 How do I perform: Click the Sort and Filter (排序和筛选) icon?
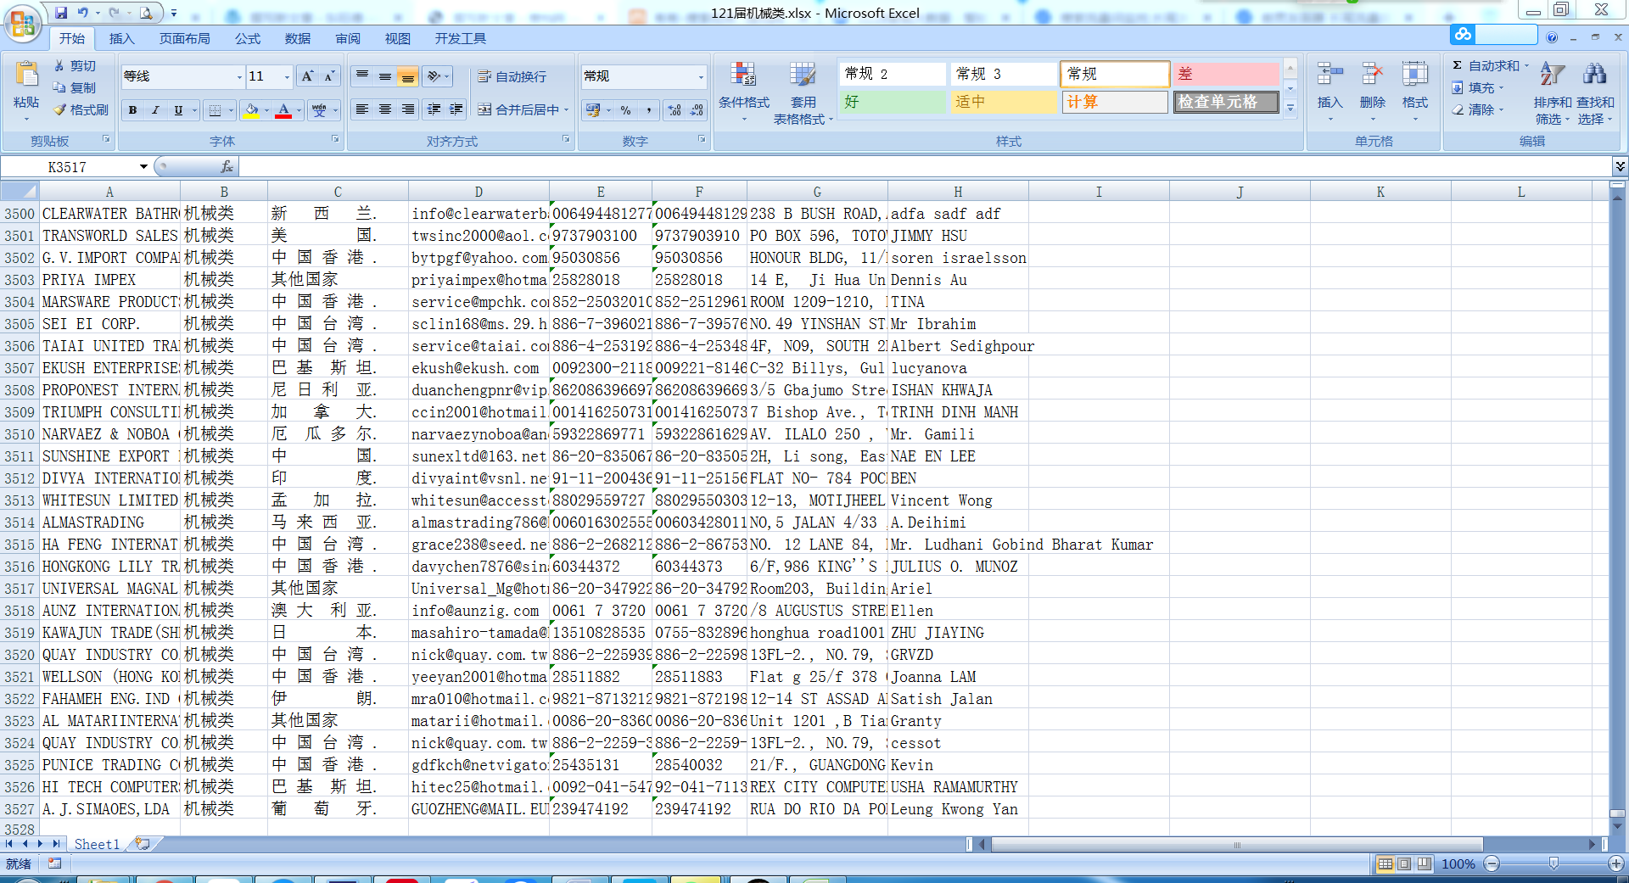tap(1552, 76)
